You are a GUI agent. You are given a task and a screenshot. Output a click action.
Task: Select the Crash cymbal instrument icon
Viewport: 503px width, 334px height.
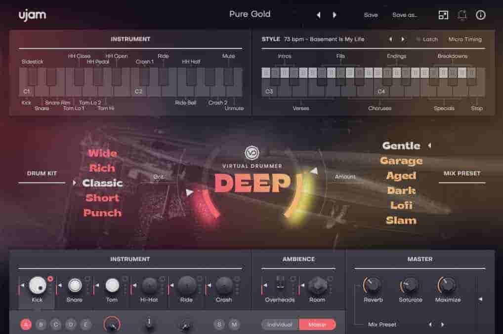click(x=224, y=285)
